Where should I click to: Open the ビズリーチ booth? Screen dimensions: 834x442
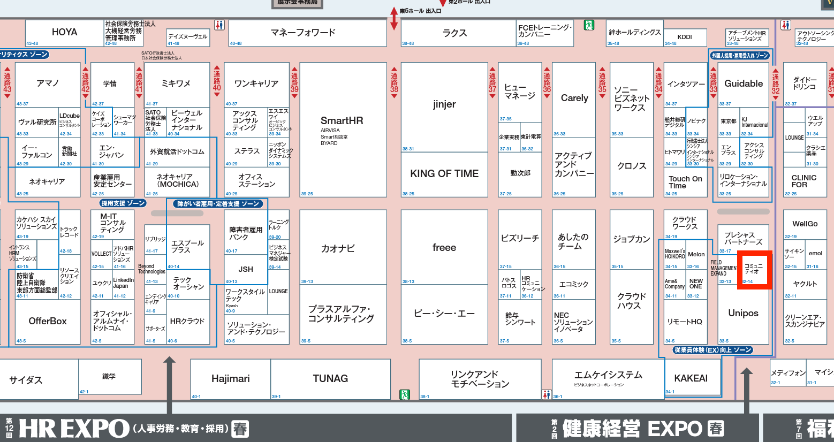pyautogui.click(x=520, y=240)
